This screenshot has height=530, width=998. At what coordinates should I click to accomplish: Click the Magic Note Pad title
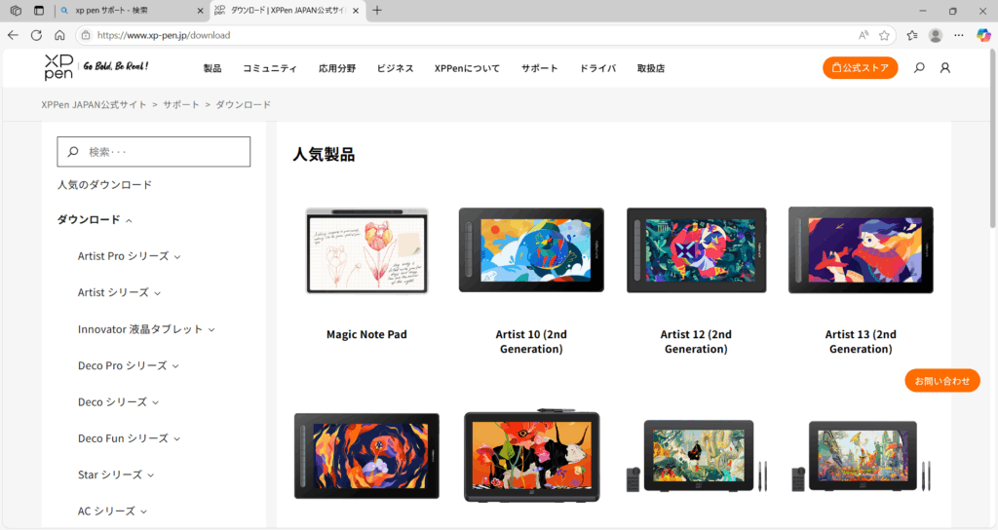click(366, 334)
